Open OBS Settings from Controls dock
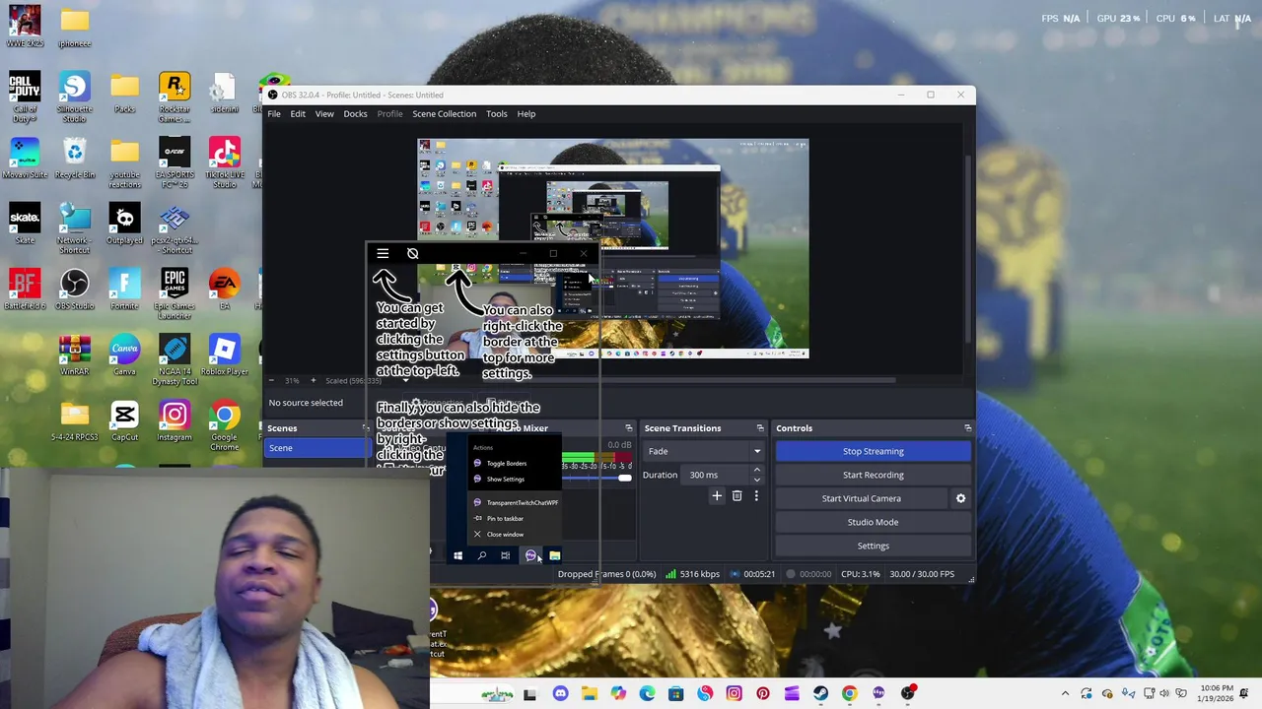Viewport: 1262px width, 709px height. click(873, 546)
